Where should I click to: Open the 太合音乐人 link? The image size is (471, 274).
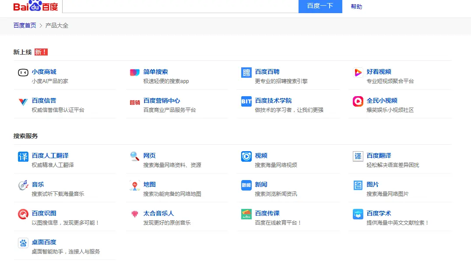coord(158,213)
